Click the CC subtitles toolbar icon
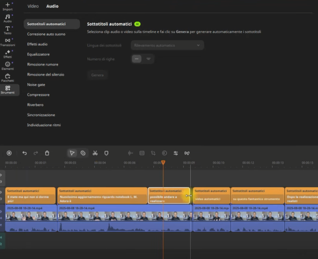Screen dimensions: 318x259 [142, 153]
